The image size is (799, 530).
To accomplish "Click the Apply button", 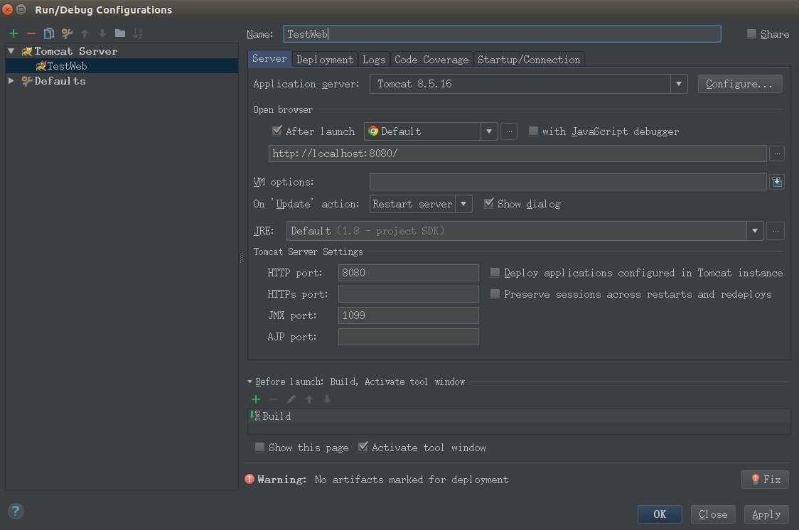I will (766, 514).
